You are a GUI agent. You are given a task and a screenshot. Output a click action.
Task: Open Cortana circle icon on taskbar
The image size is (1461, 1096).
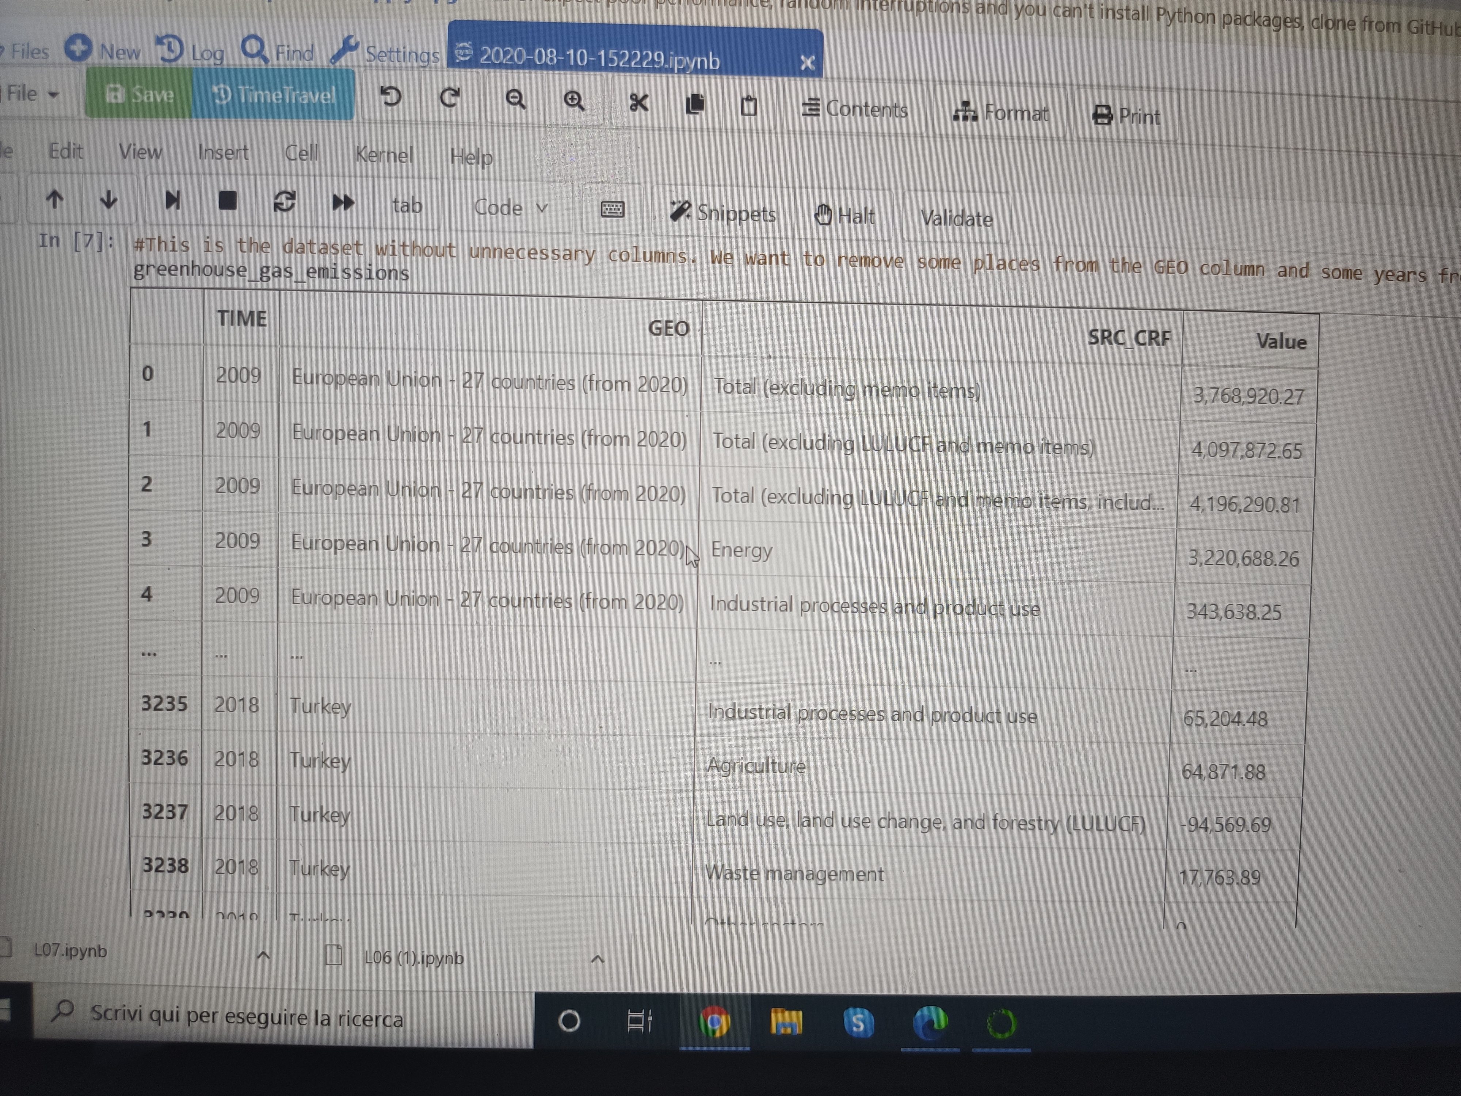click(569, 1021)
